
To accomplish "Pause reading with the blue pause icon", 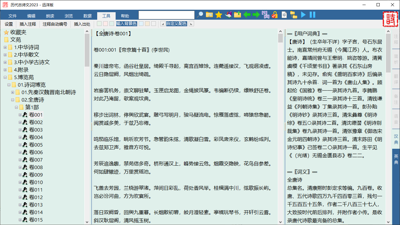I will point(312,15).
